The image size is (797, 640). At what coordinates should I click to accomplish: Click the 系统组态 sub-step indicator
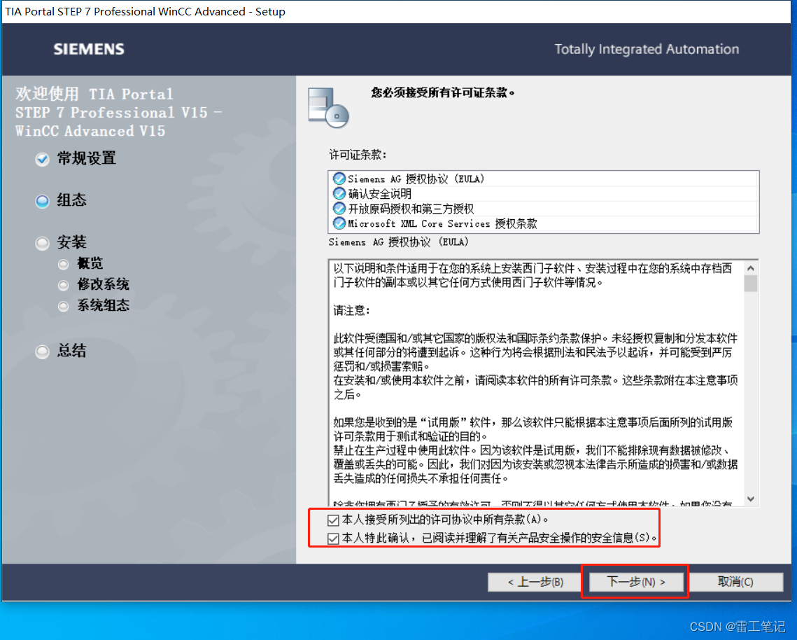pyautogui.click(x=63, y=306)
